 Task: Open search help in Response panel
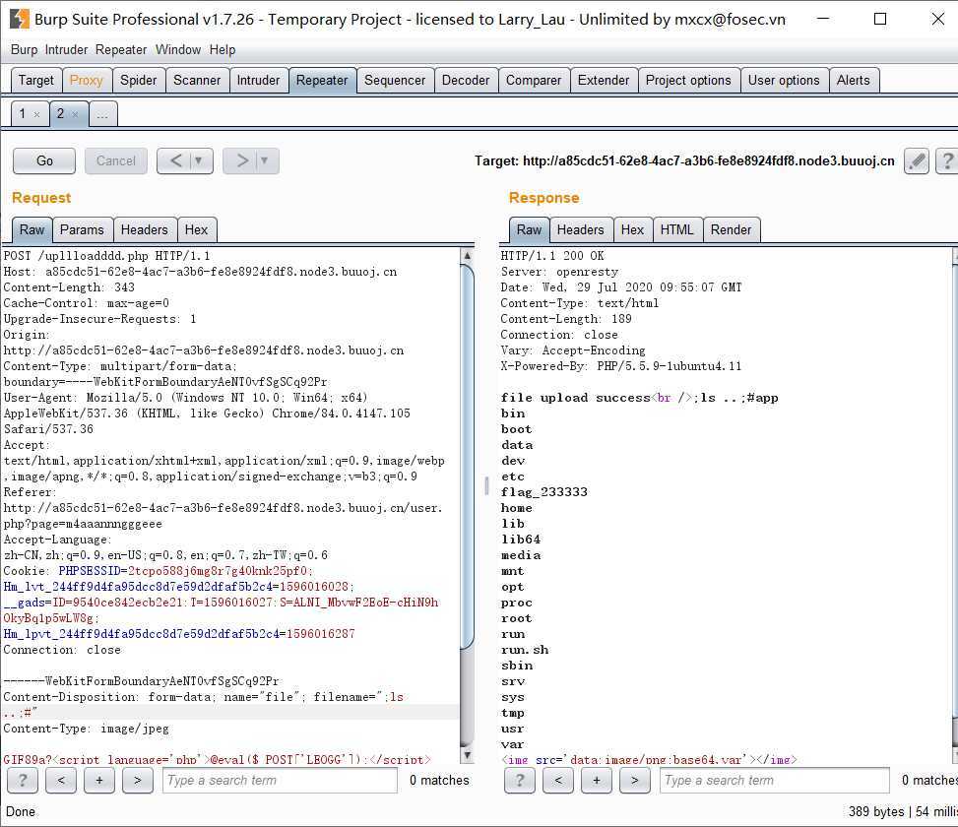(520, 780)
